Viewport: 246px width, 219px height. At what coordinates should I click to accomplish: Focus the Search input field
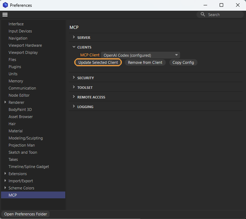coord(220,15)
